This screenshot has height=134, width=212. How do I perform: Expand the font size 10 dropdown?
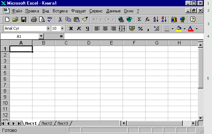pyautogui.click(x=62, y=28)
